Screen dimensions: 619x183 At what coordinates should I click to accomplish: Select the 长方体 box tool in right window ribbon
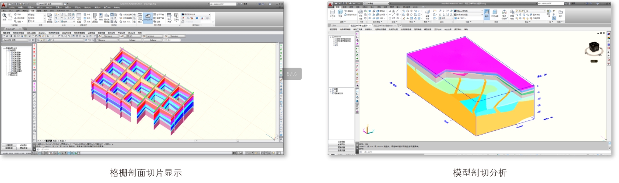[x=332, y=13]
